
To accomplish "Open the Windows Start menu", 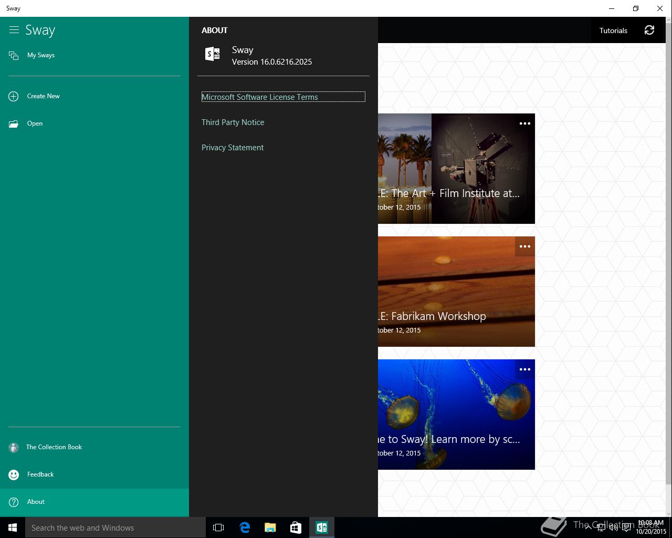I will [13, 527].
